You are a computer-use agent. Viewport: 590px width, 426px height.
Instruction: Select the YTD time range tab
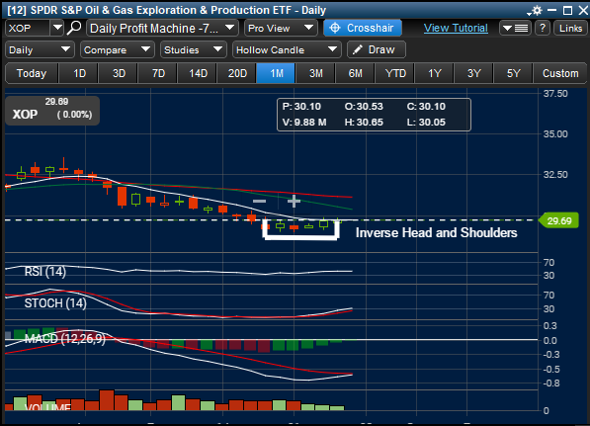tap(395, 73)
